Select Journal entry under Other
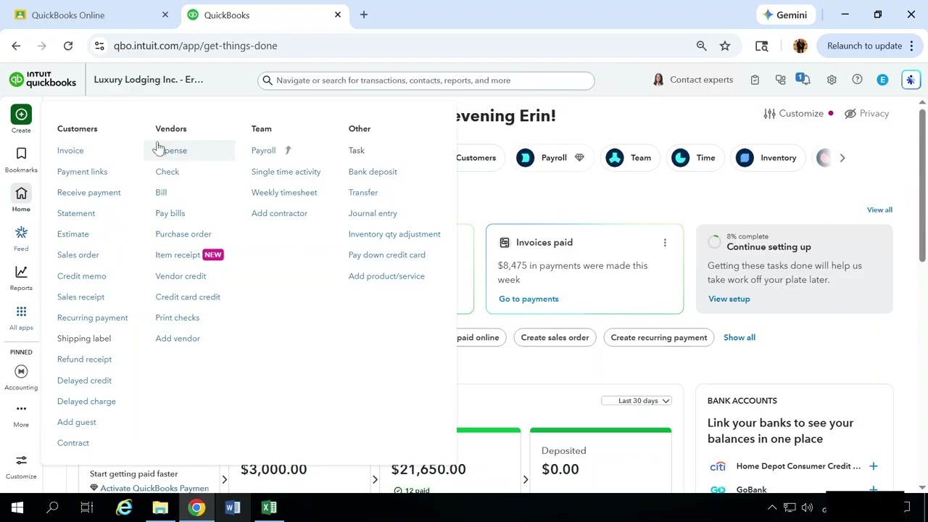This screenshot has height=522, width=928. coord(373,213)
